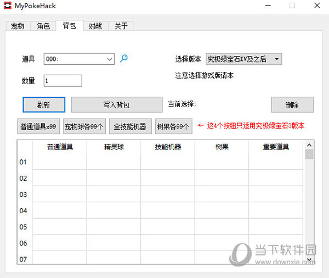329x278 pixels.
Task: Click the 树果 column header
Action: coord(222,147)
